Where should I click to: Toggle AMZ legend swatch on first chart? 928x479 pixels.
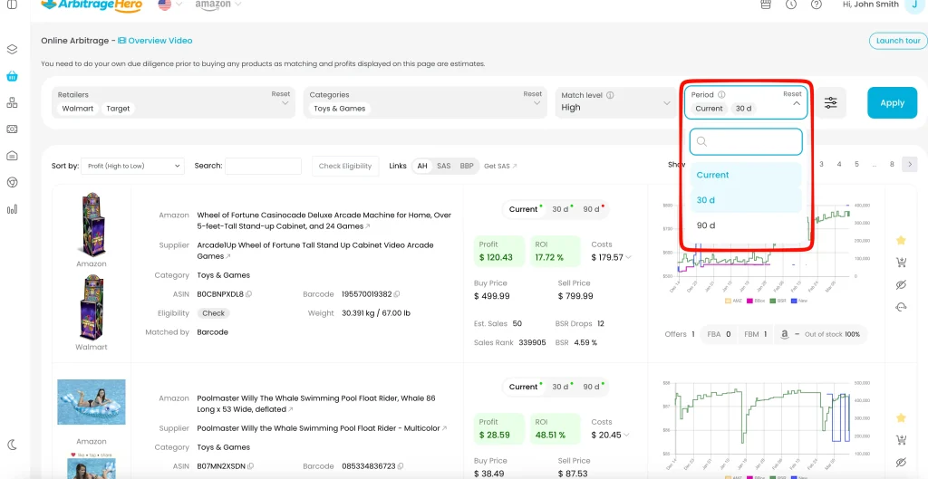729,301
